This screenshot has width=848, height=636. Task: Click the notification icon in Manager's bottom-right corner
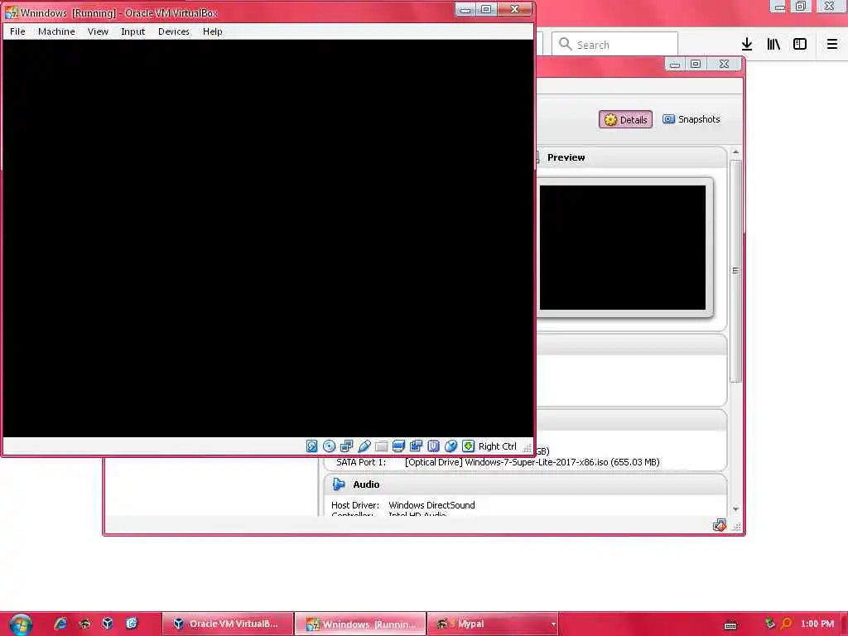[x=719, y=525]
